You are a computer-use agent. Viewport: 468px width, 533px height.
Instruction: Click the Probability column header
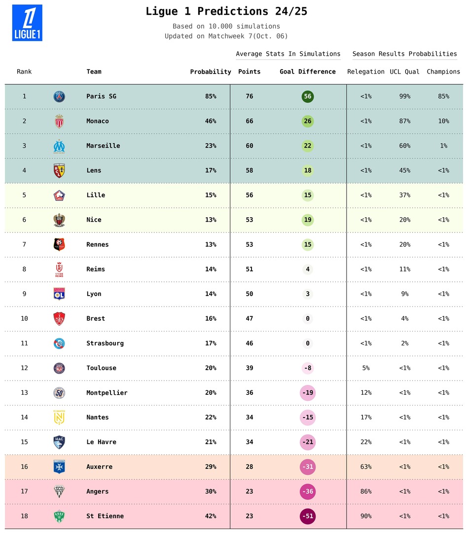pos(211,72)
